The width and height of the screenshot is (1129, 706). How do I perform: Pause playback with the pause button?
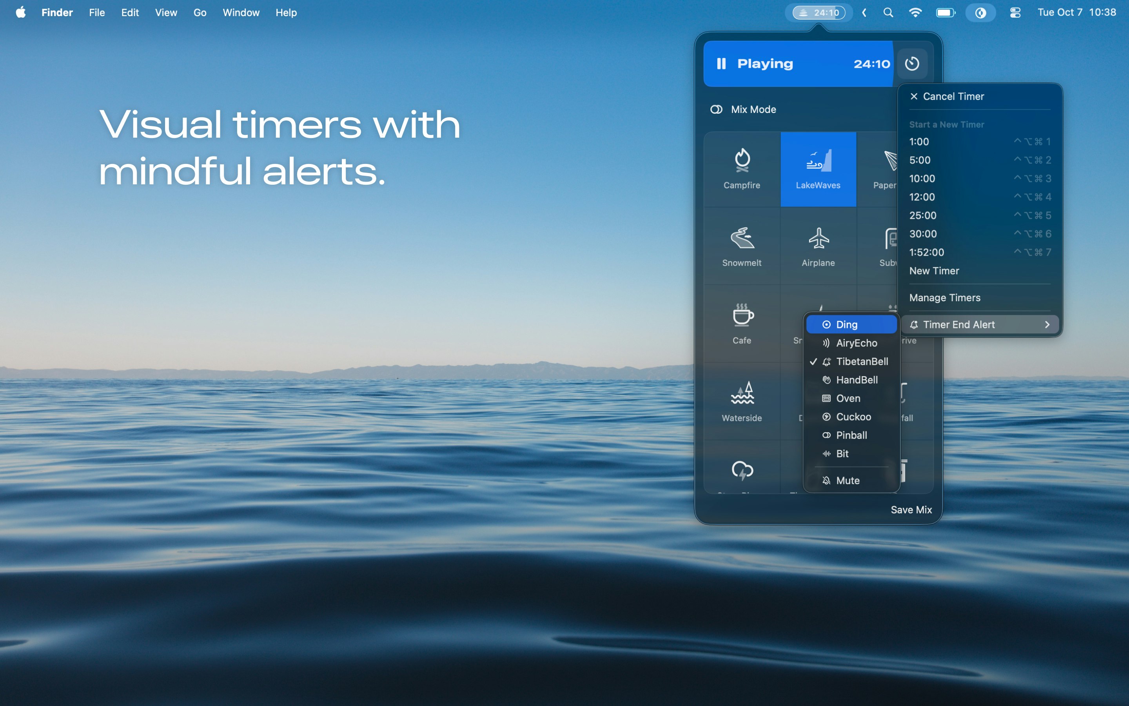721,64
